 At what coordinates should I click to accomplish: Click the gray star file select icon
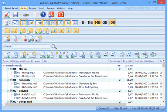(66, 55)
